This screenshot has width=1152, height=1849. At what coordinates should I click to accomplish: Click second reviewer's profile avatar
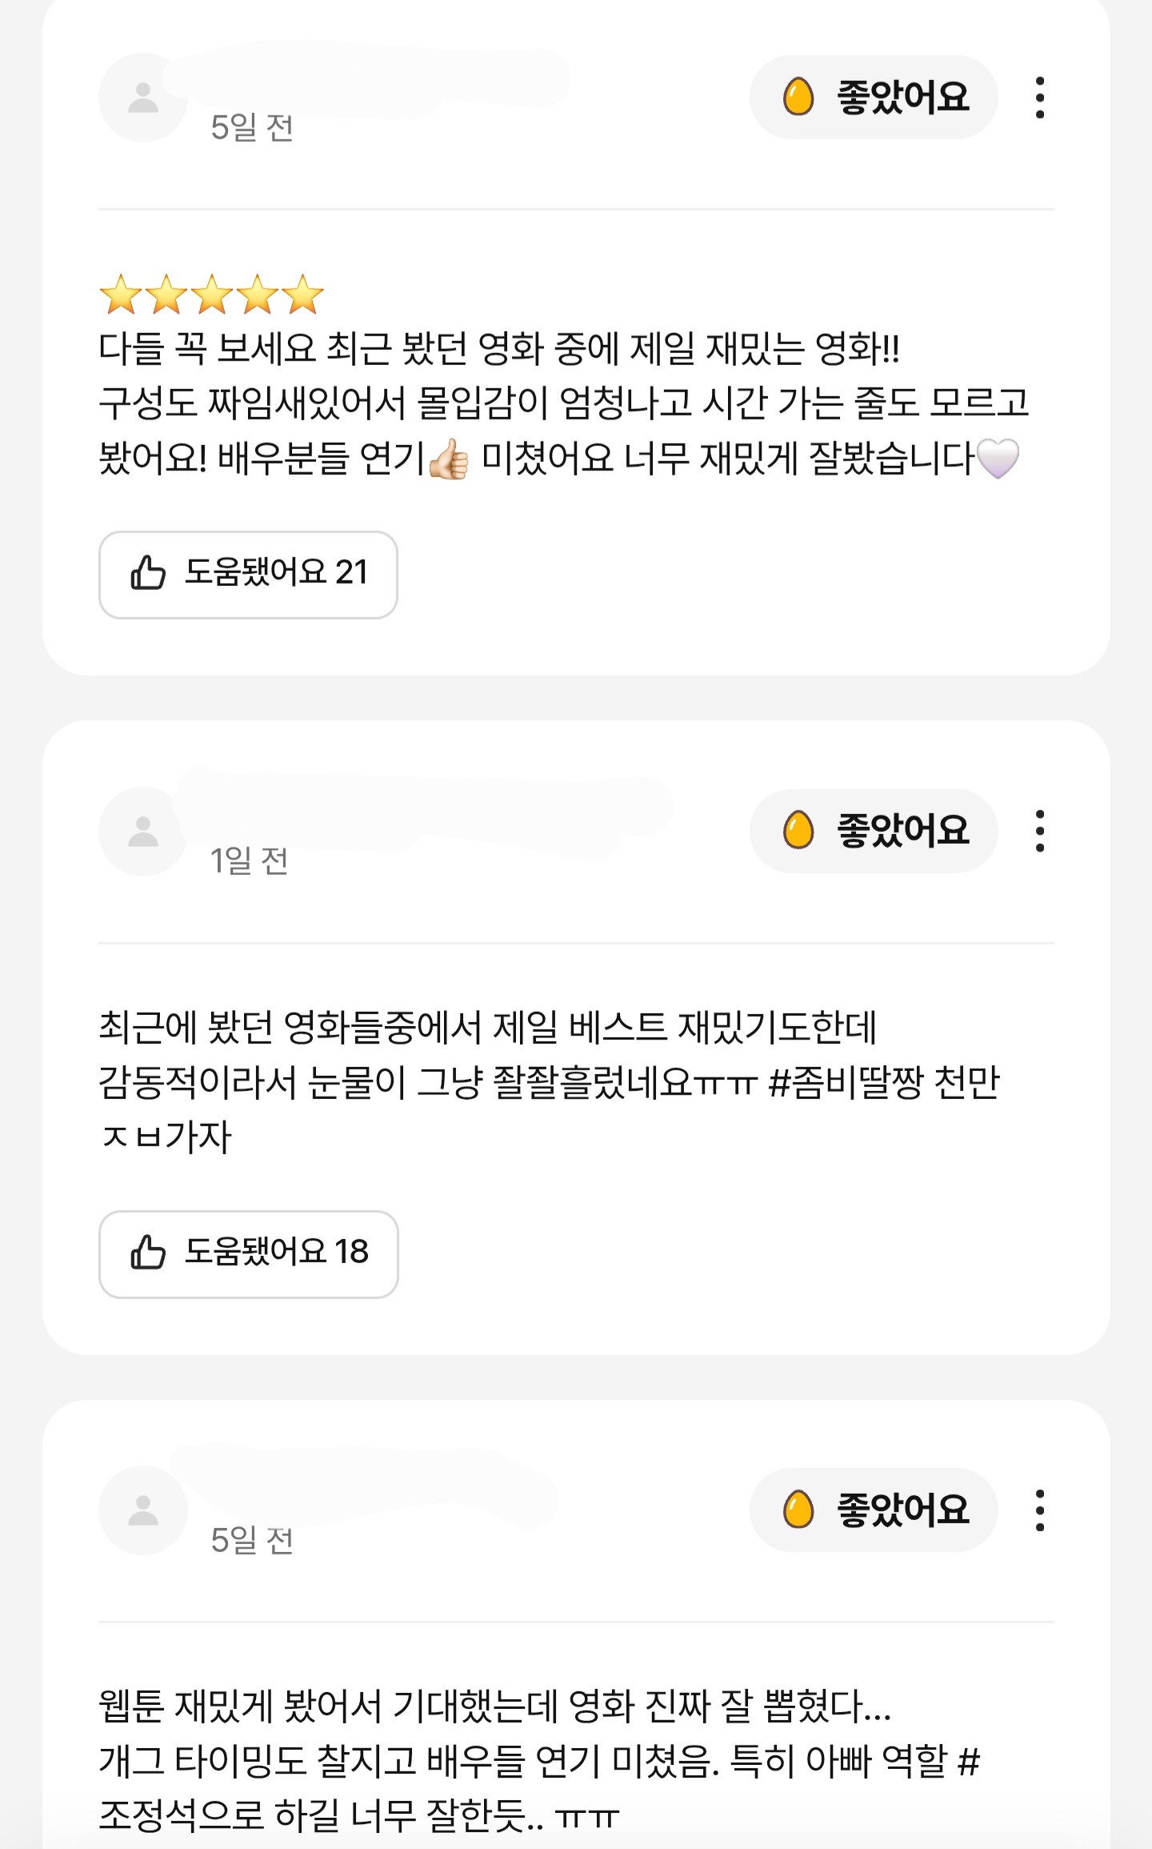click(x=143, y=832)
